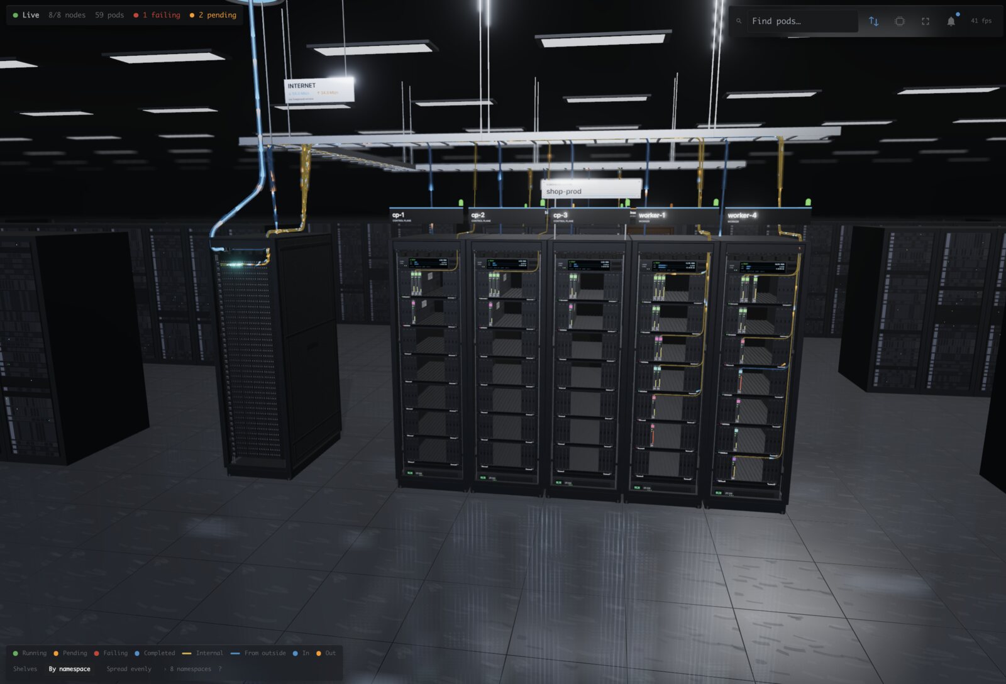Select Spread evenly shelf mode
The height and width of the screenshot is (684, 1006).
point(129,669)
